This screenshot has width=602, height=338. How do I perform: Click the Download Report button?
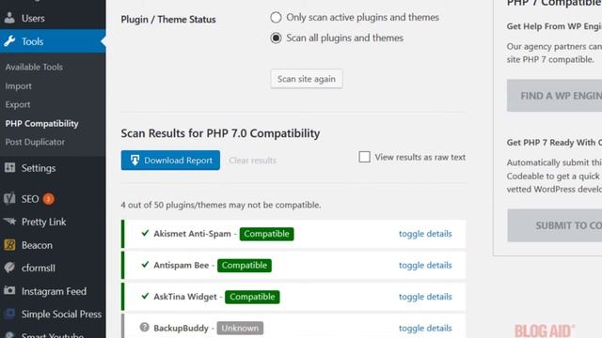click(x=170, y=161)
